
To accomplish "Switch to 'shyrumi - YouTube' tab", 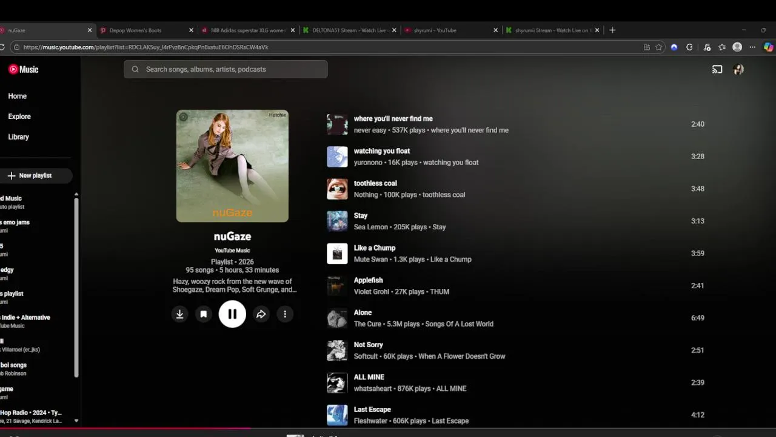I will point(451,30).
